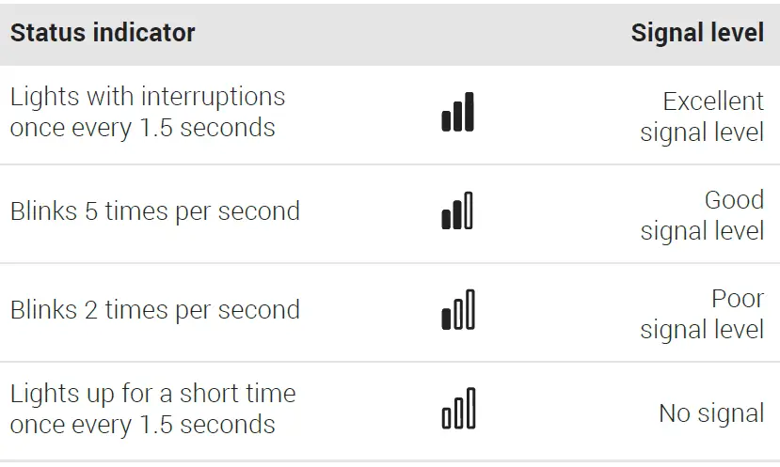This screenshot has width=780, height=467.
Task: Select the "Blinks 5 times per second" text
Action: pos(155,211)
